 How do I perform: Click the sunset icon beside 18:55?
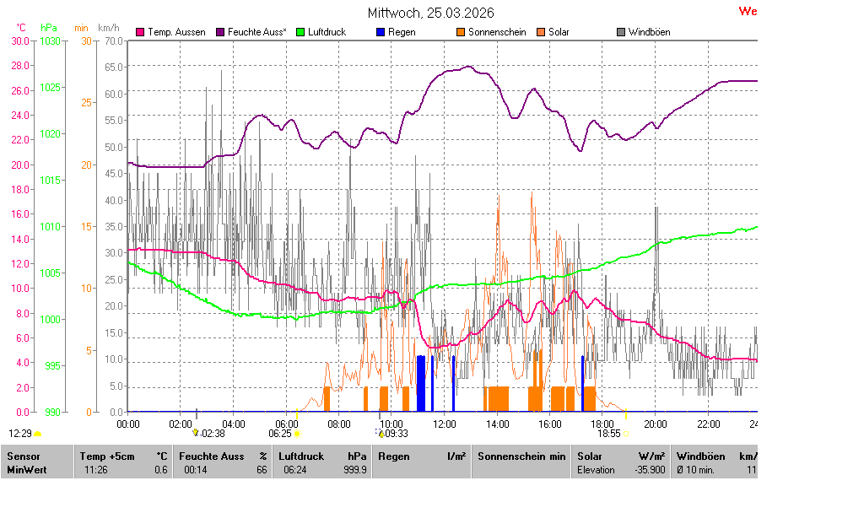(x=627, y=434)
